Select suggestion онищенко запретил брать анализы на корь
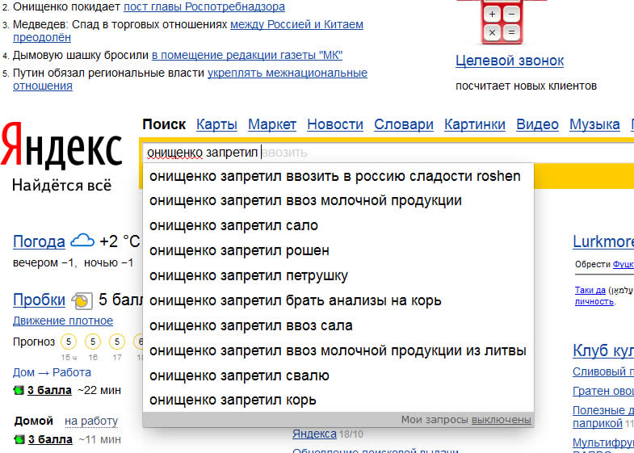 point(295,300)
